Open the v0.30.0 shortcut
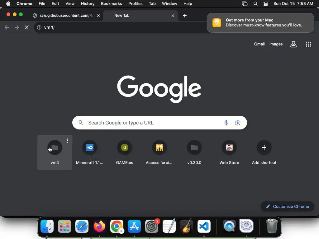Image resolution: width=319 pixels, height=239 pixels. click(x=194, y=152)
